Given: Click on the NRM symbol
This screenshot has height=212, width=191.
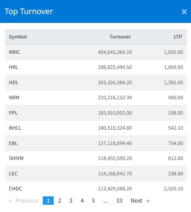Looking at the screenshot, I should click(x=14, y=98).
